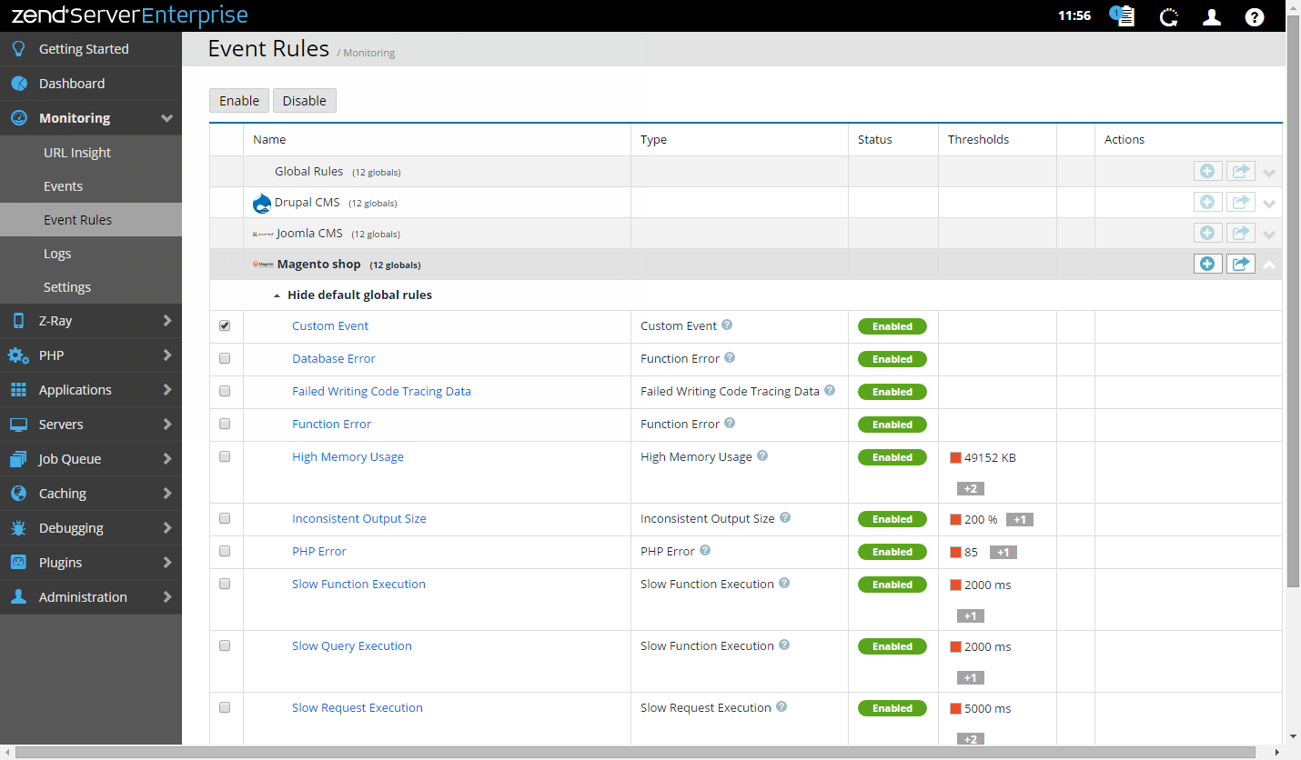This screenshot has height=760, width=1301.
Task: Click add rule plus icon for Magento shop
Action: (1207, 264)
